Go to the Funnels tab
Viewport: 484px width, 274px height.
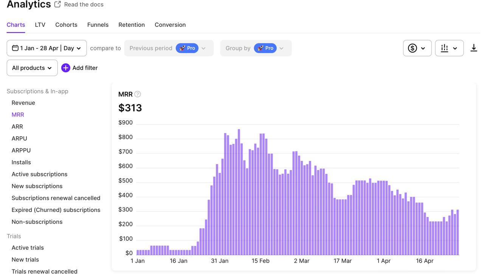[98, 25]
